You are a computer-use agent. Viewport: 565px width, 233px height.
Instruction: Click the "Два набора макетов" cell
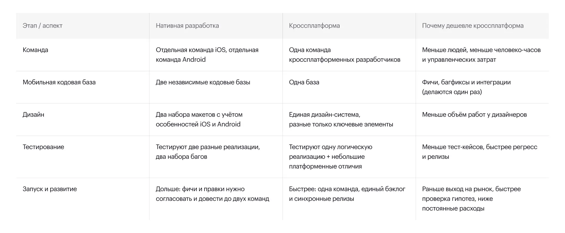click(199, 119)
